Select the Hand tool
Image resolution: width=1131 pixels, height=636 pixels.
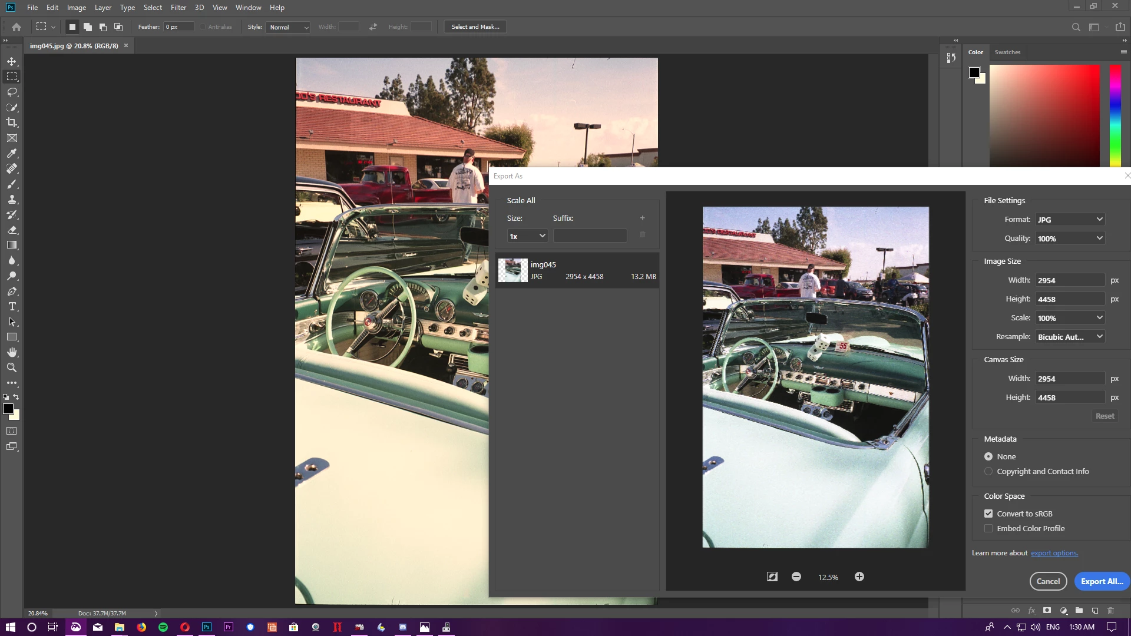pyautogui.click(x=12, y=352)
